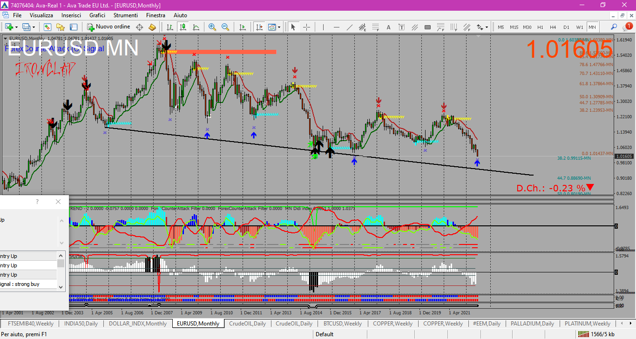This screenshot has width=636, height=339.
Task: Switch to H1 timeframe
Action: [540, 27]
